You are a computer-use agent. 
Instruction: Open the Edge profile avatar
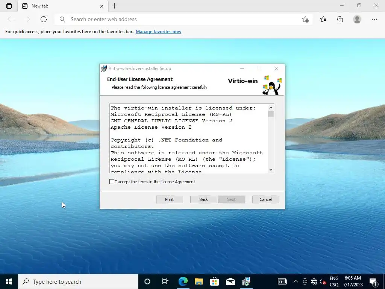[357, 19]
